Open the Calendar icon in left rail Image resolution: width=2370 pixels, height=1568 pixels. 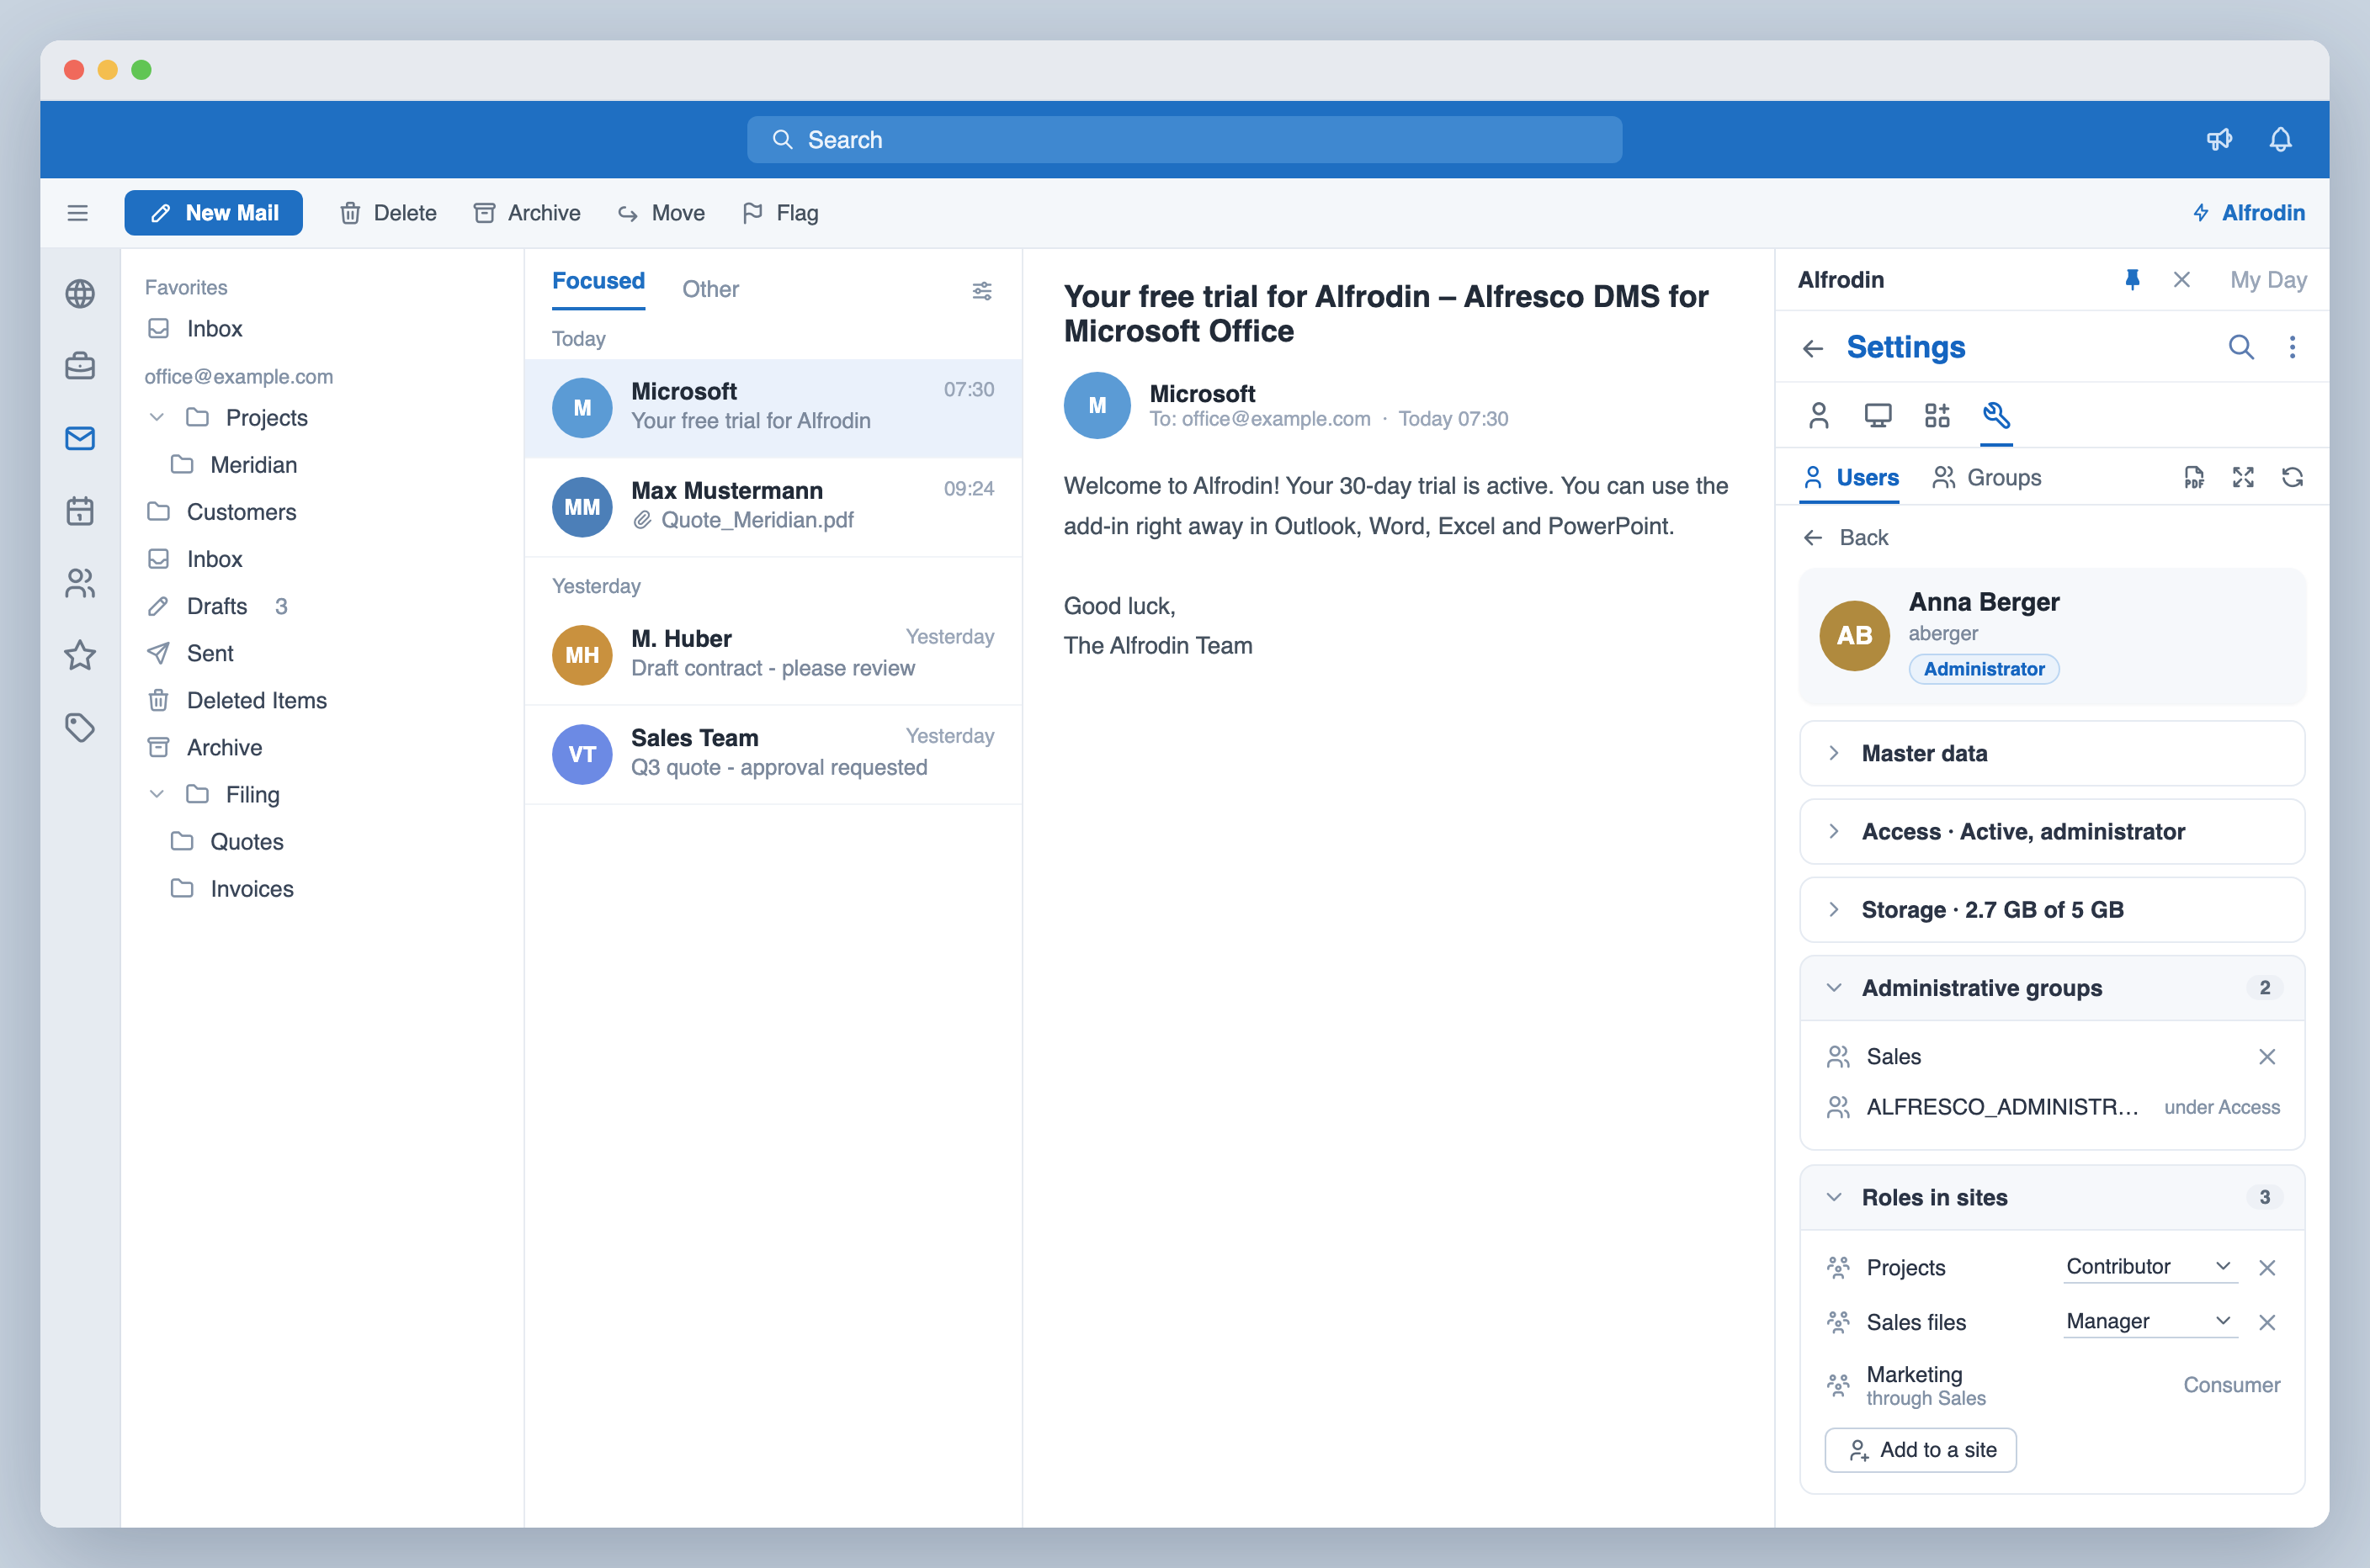pyautogui.click(x=80, y=511)
